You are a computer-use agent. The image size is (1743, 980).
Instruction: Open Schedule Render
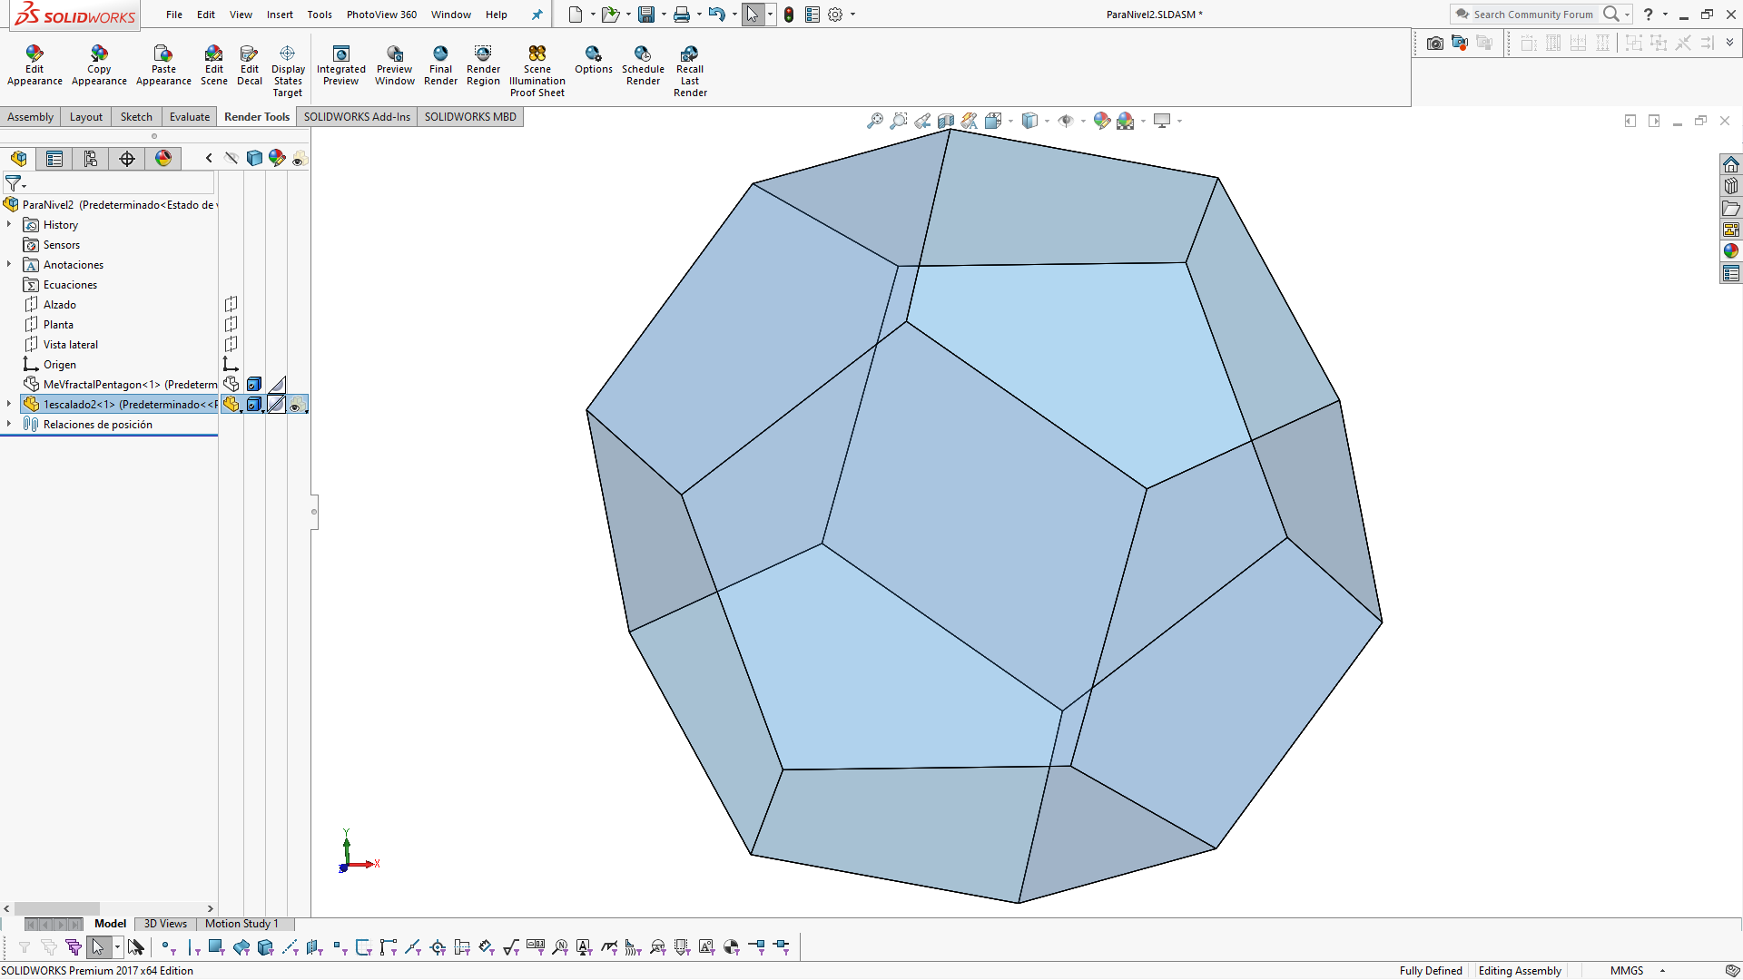643,54
